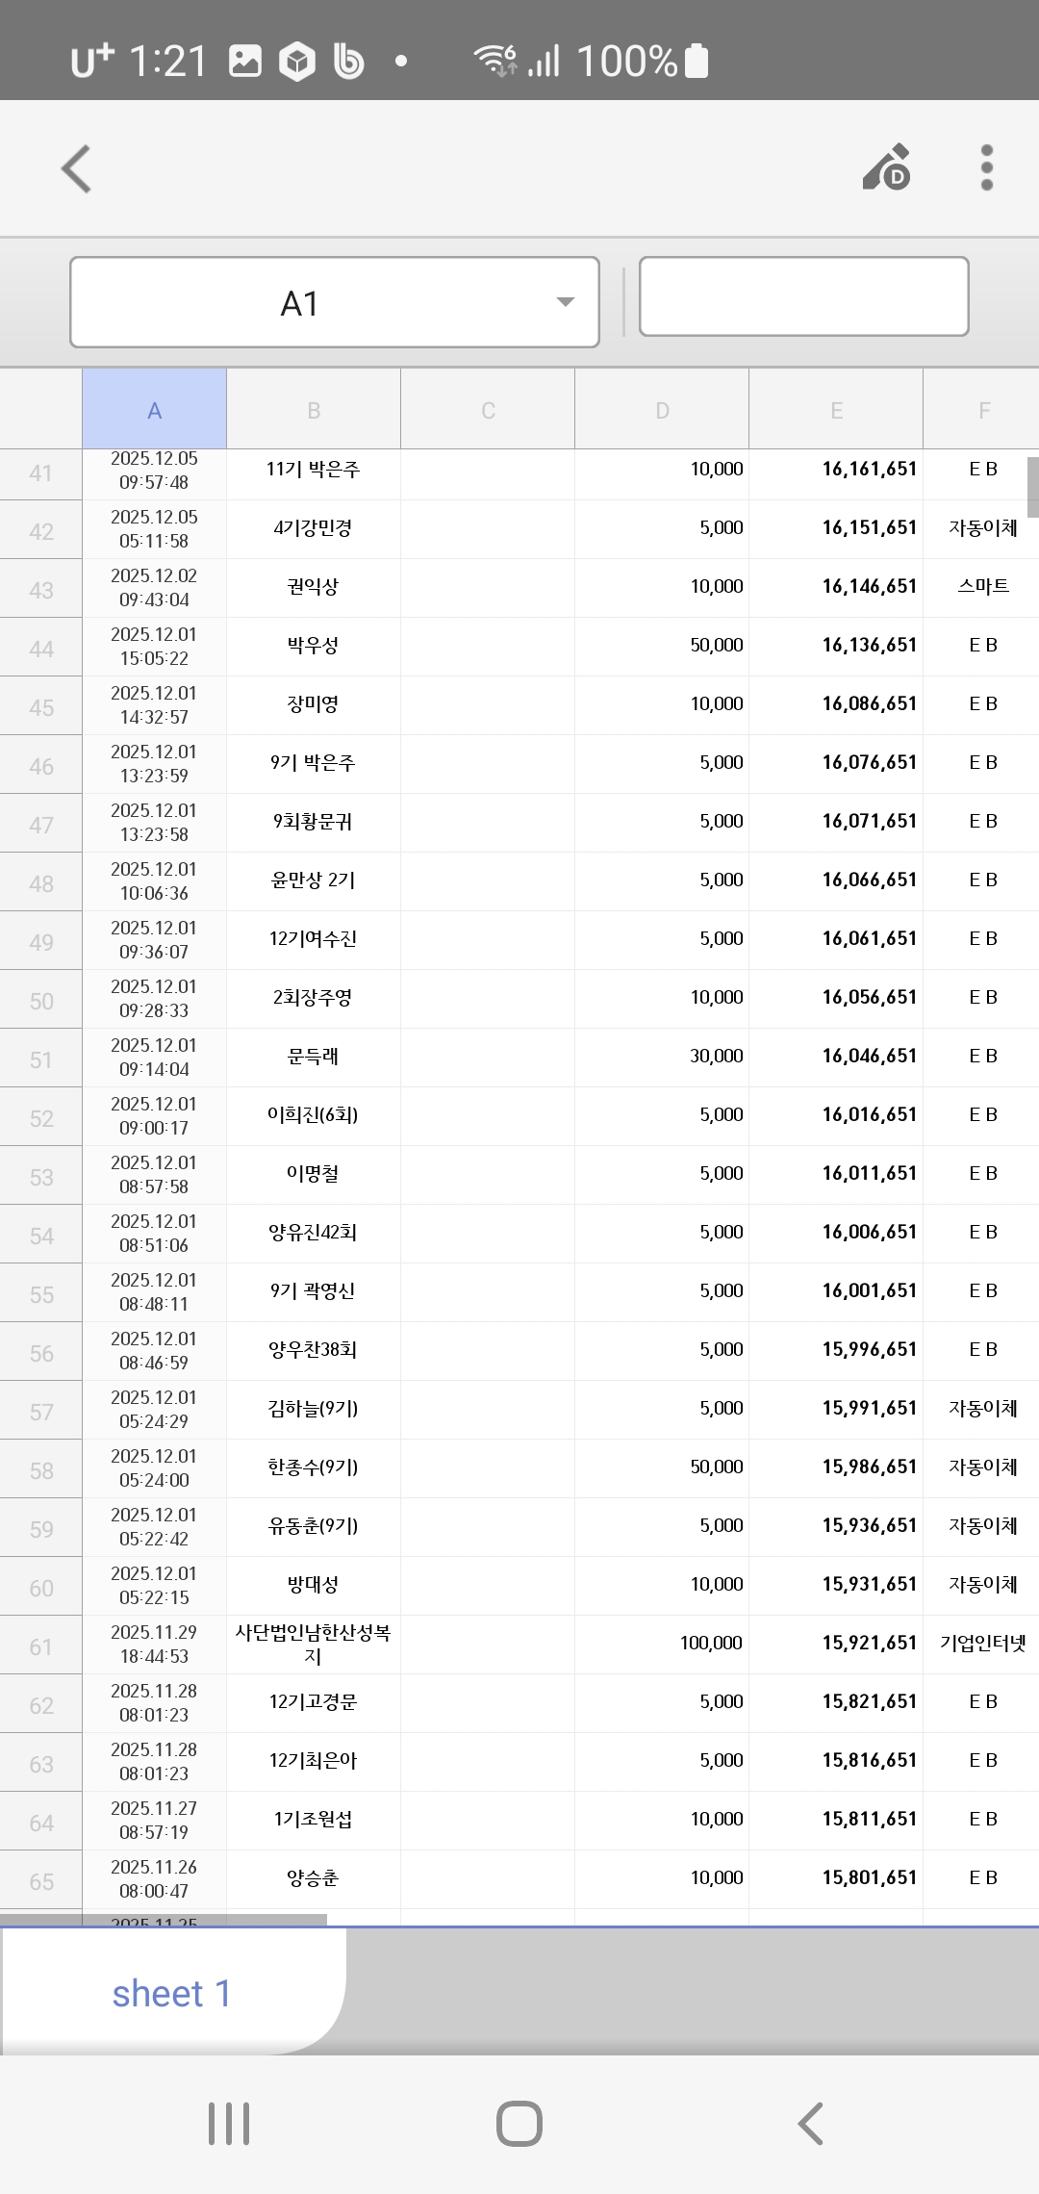The image size is (1039, 2194).
Task: Select column C header
Action: [488, 410]
